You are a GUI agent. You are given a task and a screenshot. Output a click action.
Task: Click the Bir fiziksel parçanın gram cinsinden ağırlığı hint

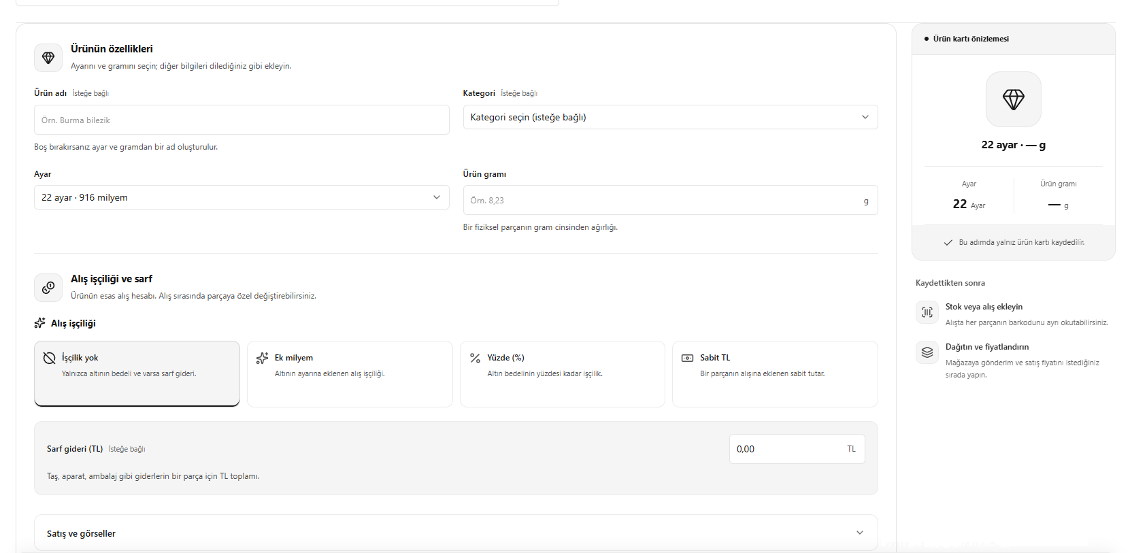[540, 227]
